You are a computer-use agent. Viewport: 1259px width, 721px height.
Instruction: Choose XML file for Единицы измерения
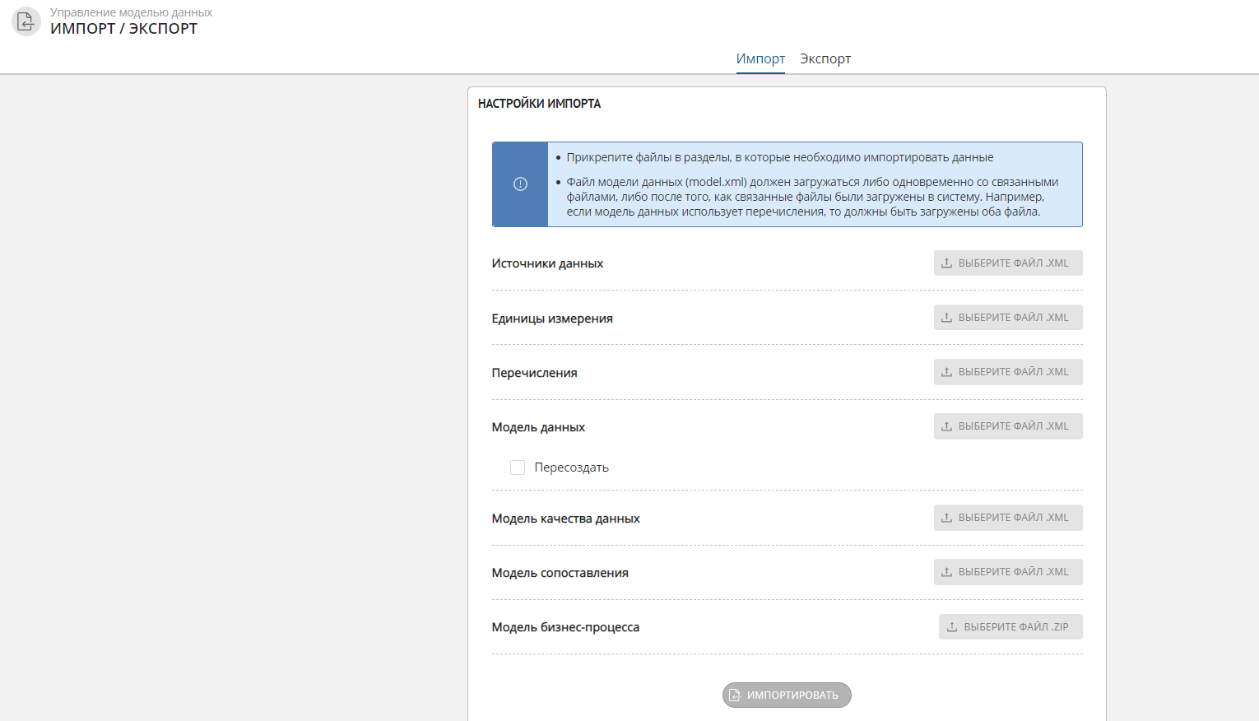tap(1008, 318)
